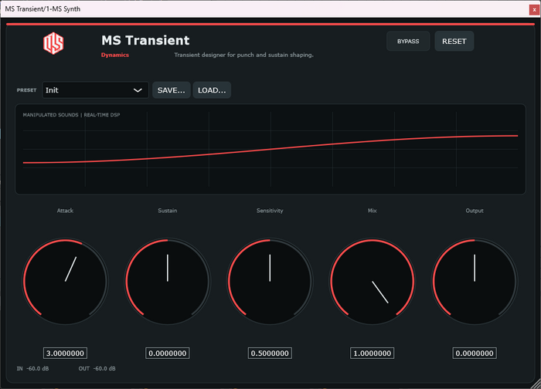Screen dimensions: 541x389
Task: Click the Sensitivity value field 0.5000000
Action: 270,353
